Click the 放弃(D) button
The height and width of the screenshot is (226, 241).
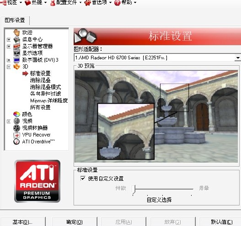coord(172,222)
